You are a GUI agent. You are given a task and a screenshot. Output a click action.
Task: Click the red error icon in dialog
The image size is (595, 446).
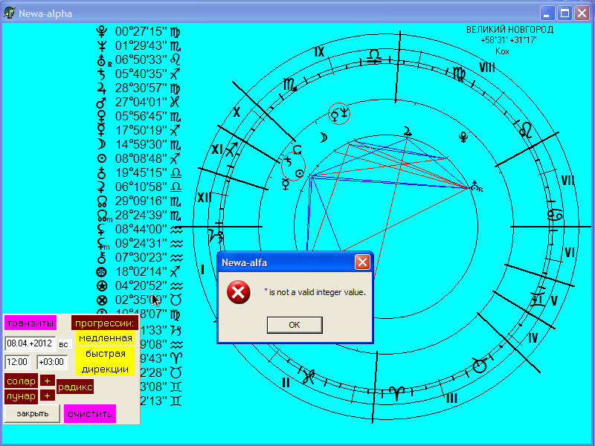click(x=238, y=292)
